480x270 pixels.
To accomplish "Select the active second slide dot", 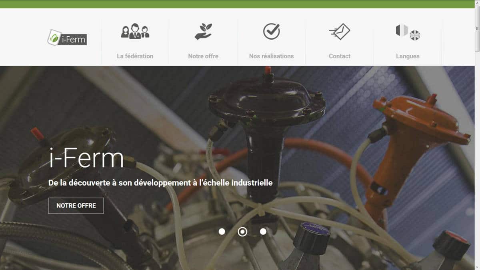I will click(242, 232).
